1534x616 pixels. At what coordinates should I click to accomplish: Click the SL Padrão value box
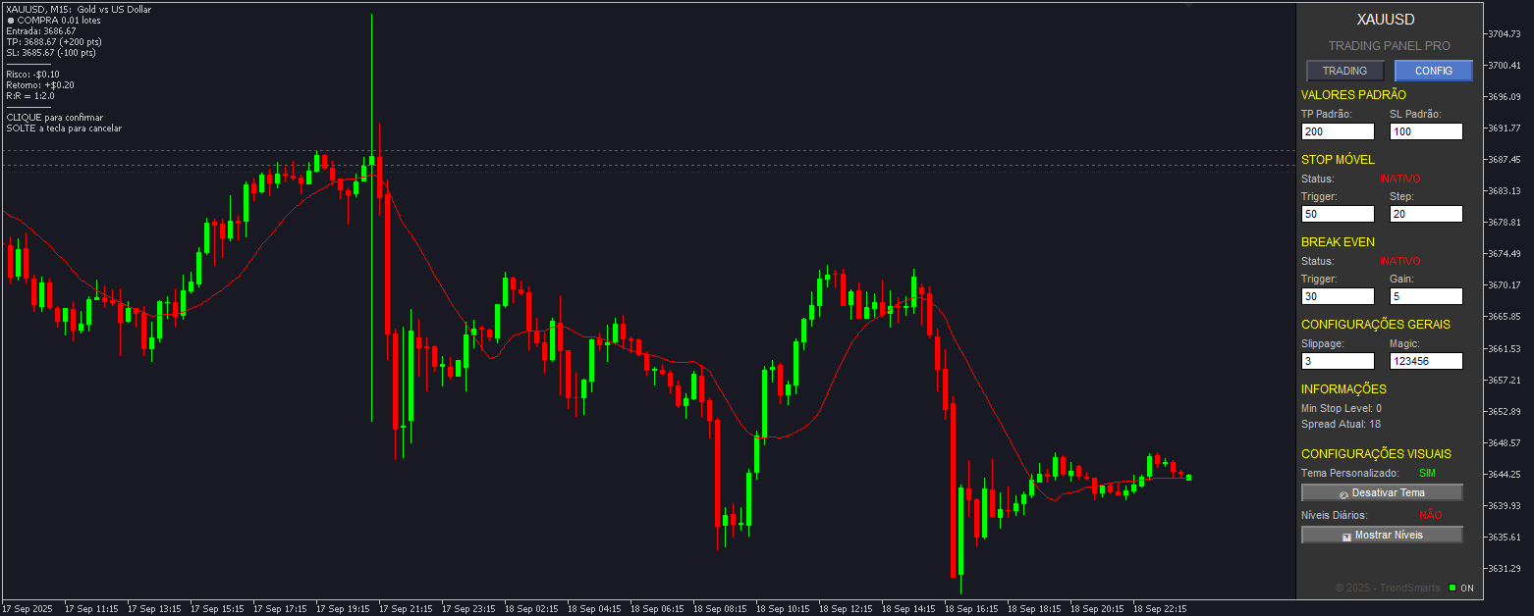[1425, 131]
